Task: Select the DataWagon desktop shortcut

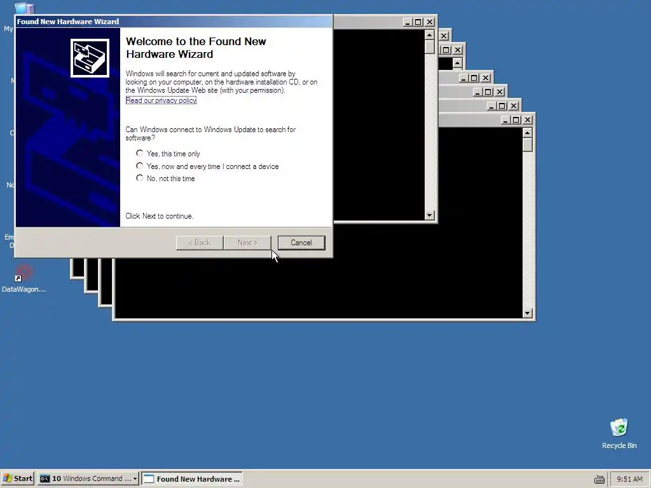Action: point(24,279)
